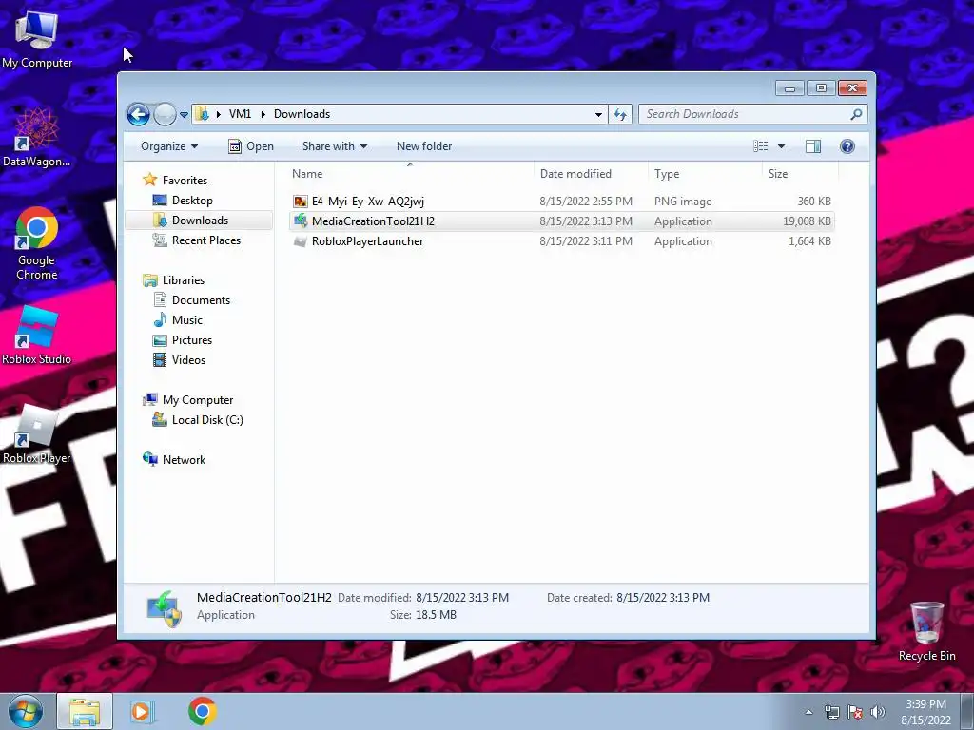This screenshot has width=974, height=730.
Task: Click the Explorer Back navigation arrow
Action: [138, 114]
